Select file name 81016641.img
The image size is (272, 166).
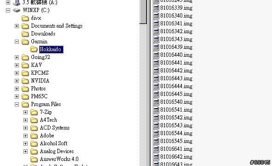(176, 149)
